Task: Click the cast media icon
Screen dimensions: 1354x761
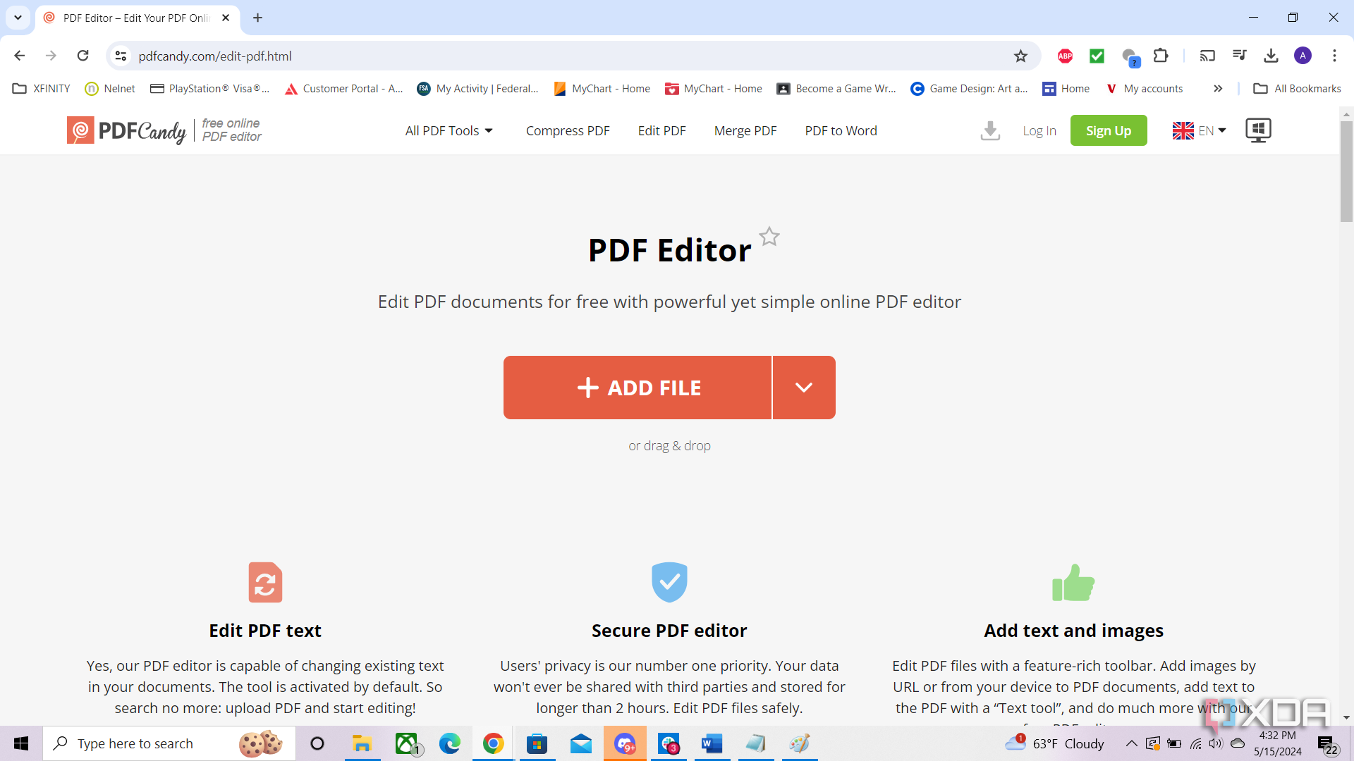Action: point(1207,56)
